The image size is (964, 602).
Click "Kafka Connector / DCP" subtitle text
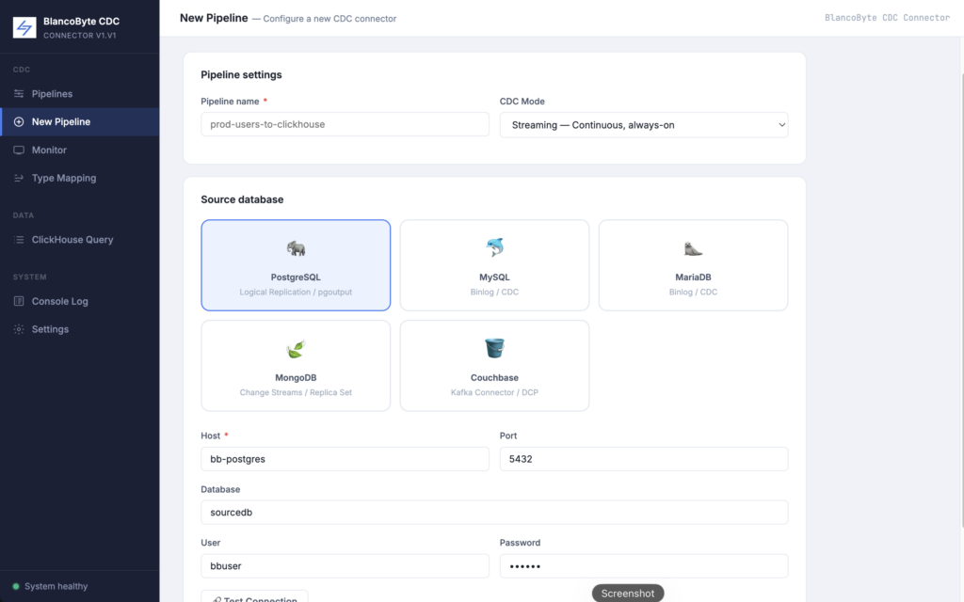pyautogui.click(x=494, y=392)
